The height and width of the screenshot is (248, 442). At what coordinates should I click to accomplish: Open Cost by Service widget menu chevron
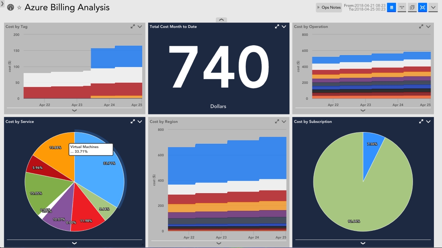click(x=140, y=121)
